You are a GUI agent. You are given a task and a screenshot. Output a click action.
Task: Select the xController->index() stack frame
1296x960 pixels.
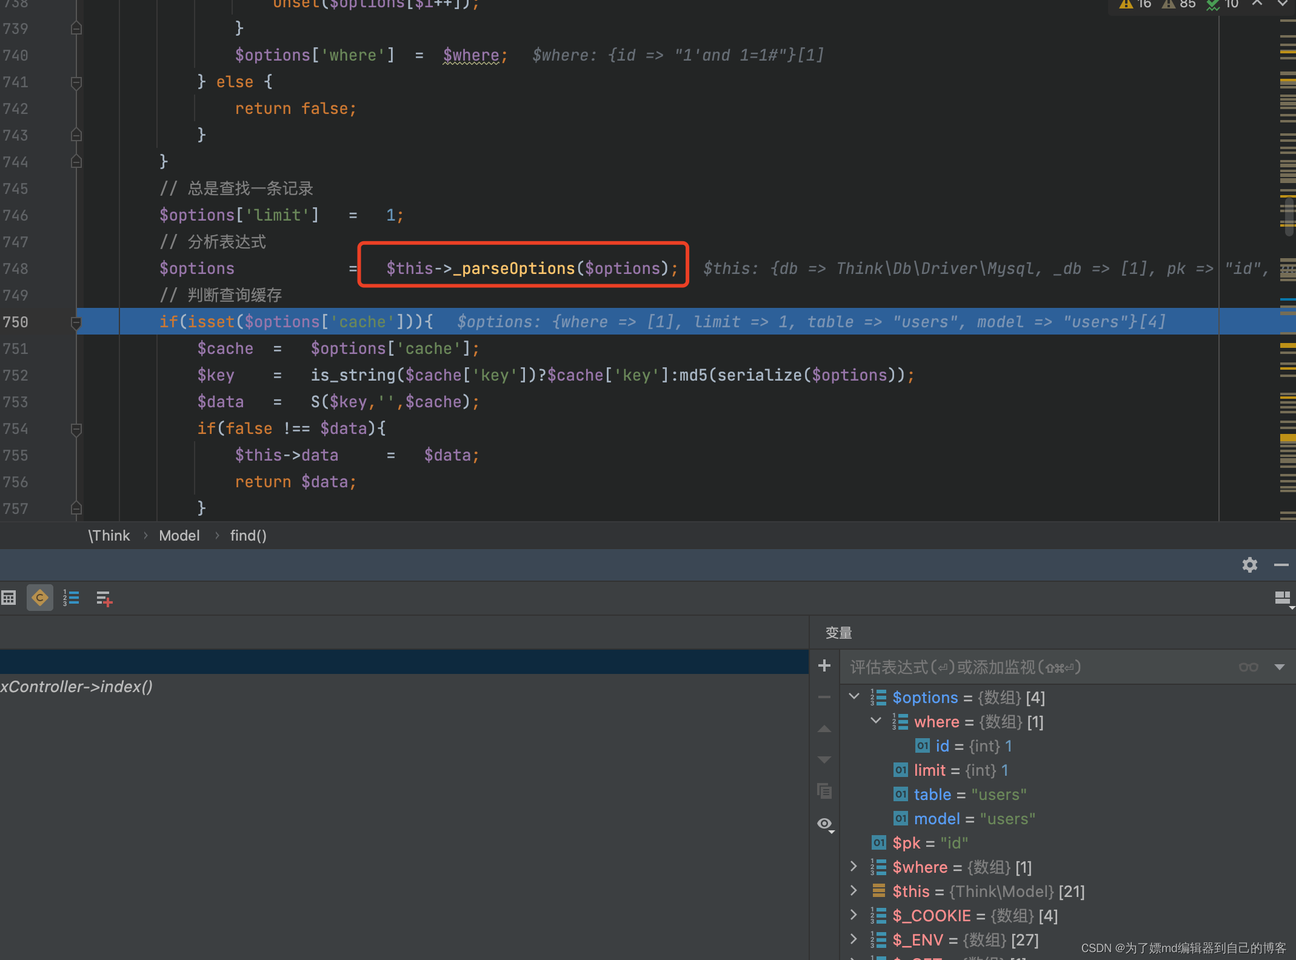point(77,687)
